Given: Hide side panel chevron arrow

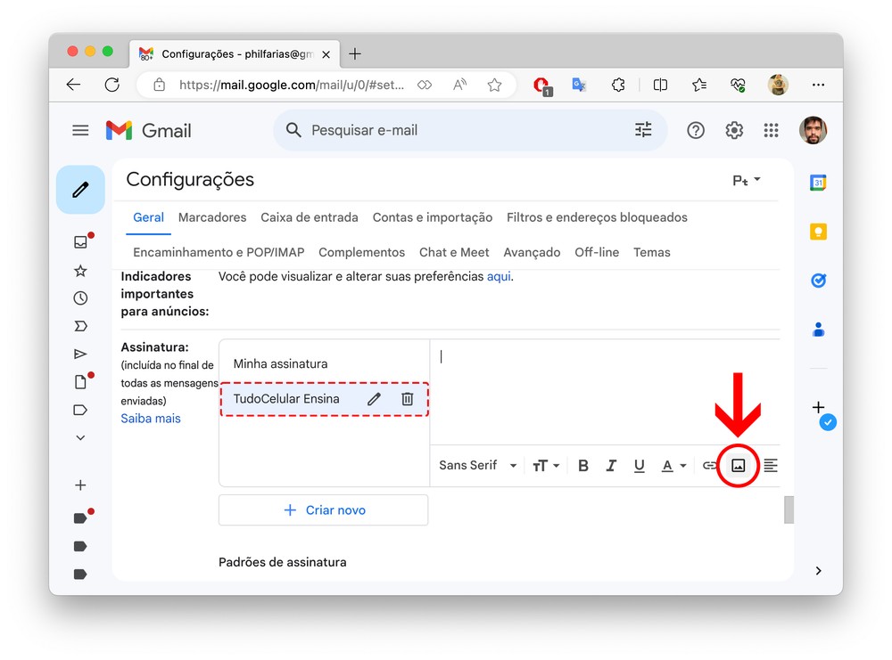Looking at the screenshot, I should pos(818,571).
